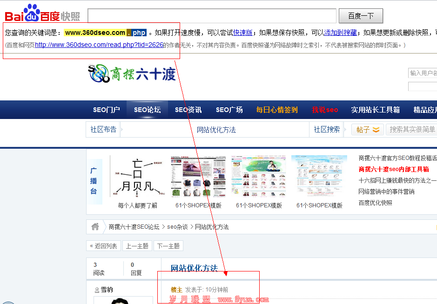Viewport: 437px width, 304px height.
Task: Open the SEO门户 nav tab
Action: click(x=106, y=110)
